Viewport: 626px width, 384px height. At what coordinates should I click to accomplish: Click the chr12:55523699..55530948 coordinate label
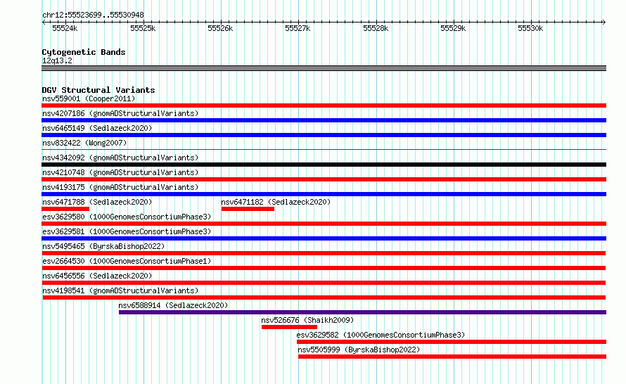(93, 15)
